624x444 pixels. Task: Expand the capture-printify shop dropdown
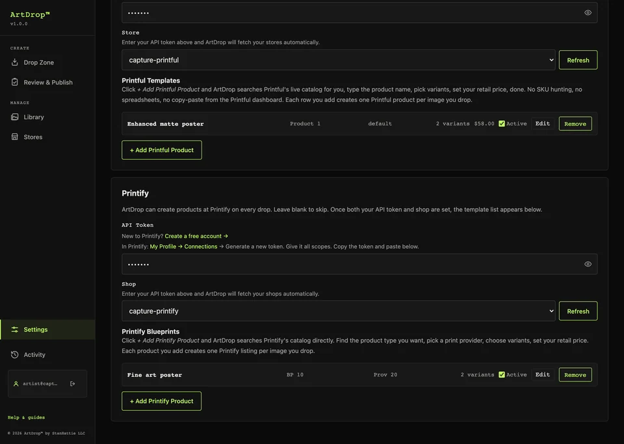[x=338, y=311]
